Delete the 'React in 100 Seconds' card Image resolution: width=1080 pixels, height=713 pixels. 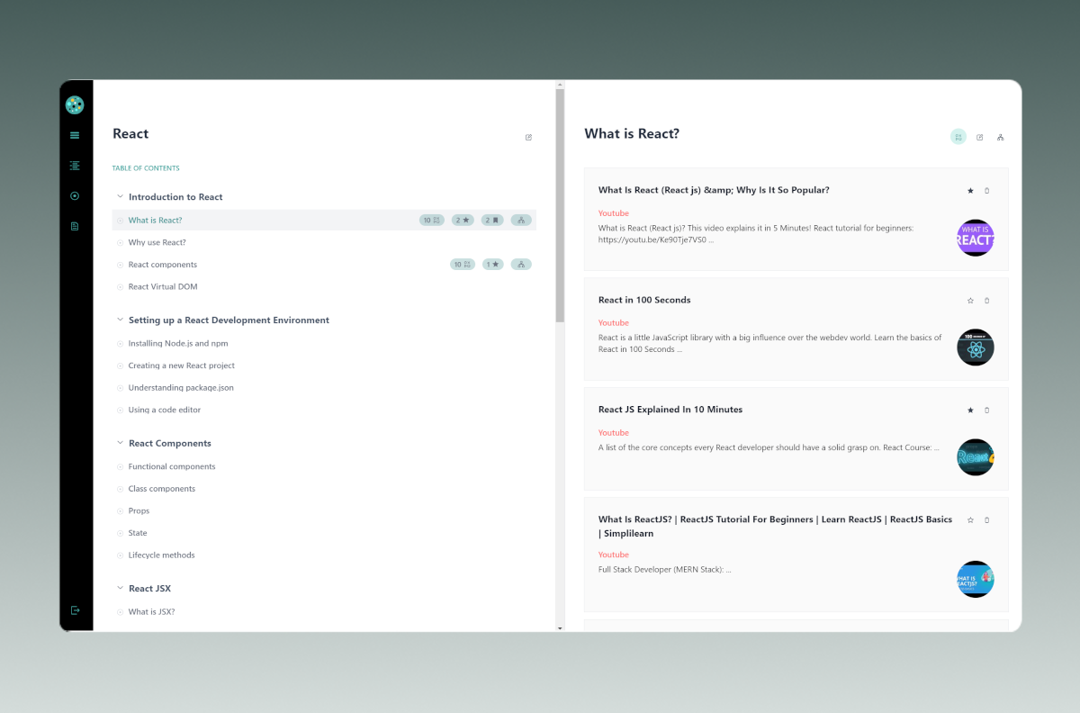986,301
